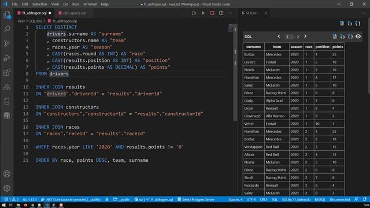370x208 pixels.
Task: Export all results as HTML, top row
Action: click(x=349, y=23)
